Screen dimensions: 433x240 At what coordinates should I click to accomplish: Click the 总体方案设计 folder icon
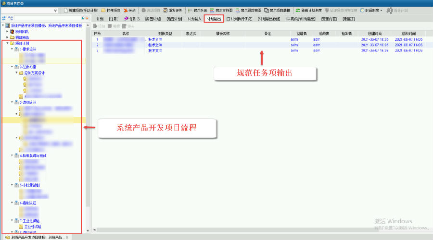coord(21,73)
